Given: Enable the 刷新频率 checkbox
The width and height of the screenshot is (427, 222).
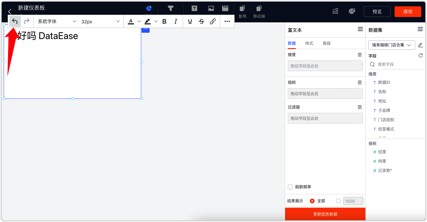Looking at the screenshot, I should point(290,187).
